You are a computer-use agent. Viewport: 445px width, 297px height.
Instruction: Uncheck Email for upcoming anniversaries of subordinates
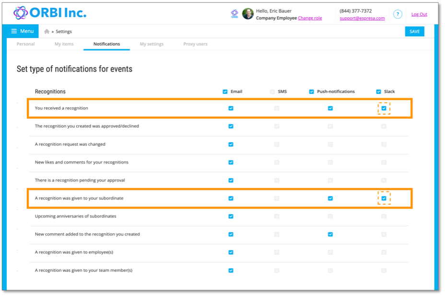click(x=231, y=217)
